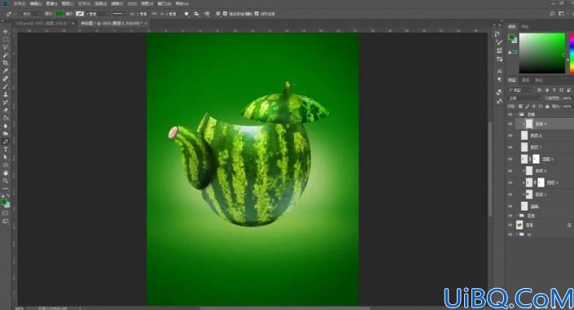Screen dimensions: 574x310
Task: Select the Crop tool
Action: 5,63
